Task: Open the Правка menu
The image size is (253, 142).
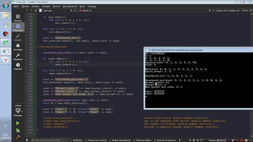Action: 25,6
